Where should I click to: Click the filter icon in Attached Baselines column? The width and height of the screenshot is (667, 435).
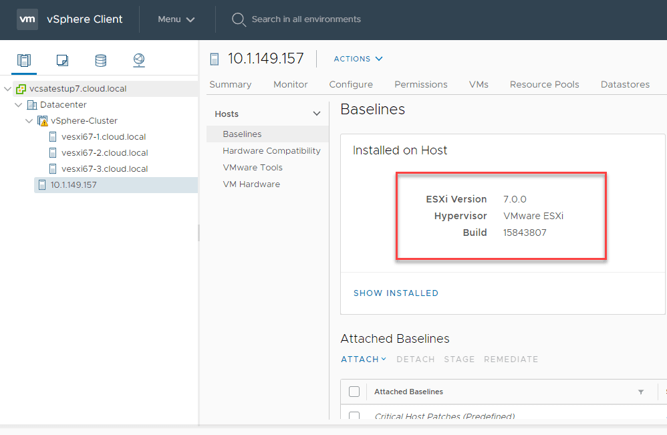[x=641, y=392]
